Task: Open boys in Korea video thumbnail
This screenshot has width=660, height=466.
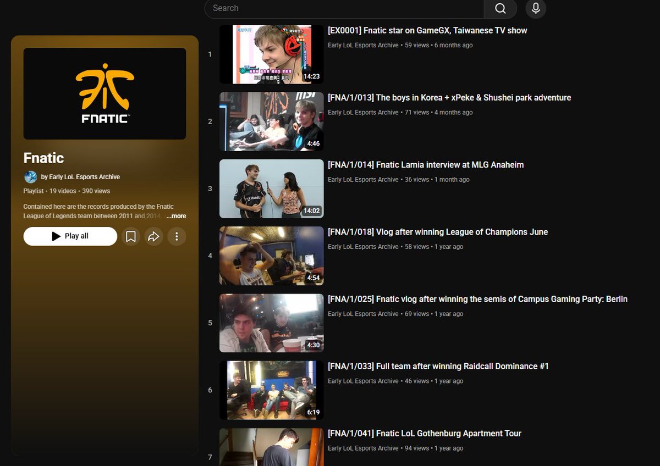Action: click(x=271, y=121)
